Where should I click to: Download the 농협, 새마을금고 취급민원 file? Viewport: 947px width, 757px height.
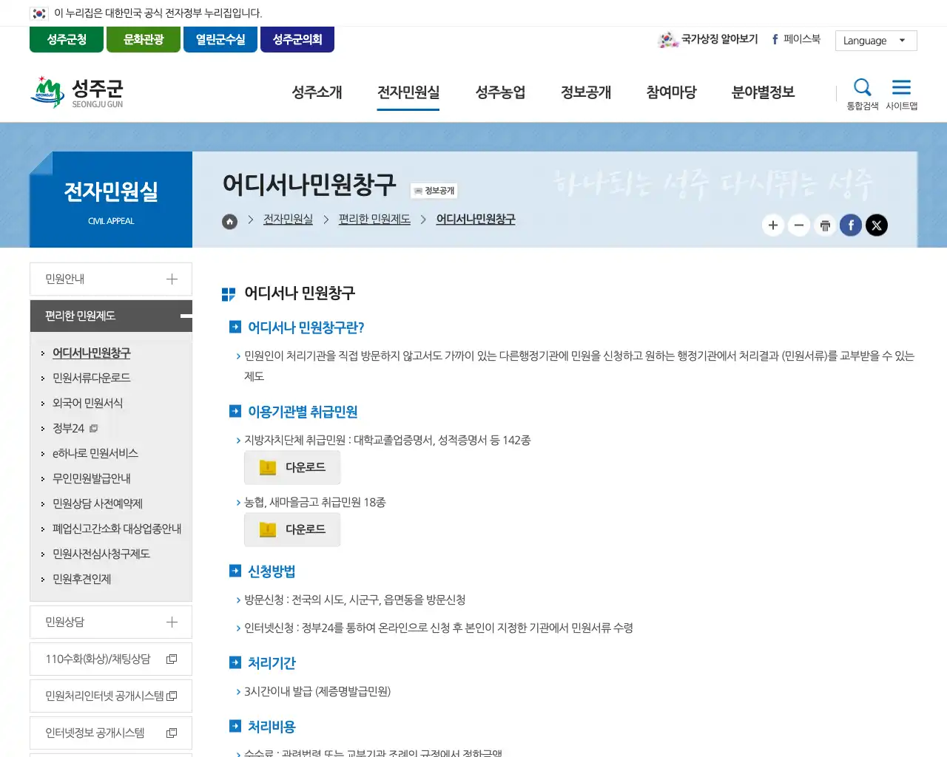[292, 530]
